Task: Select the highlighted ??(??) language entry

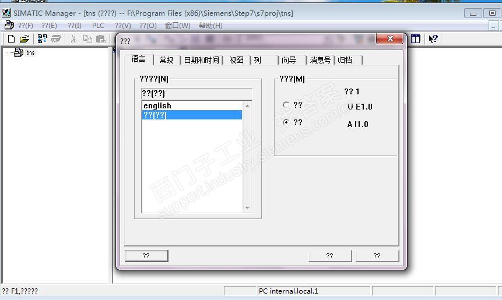Action: (192, 115)
